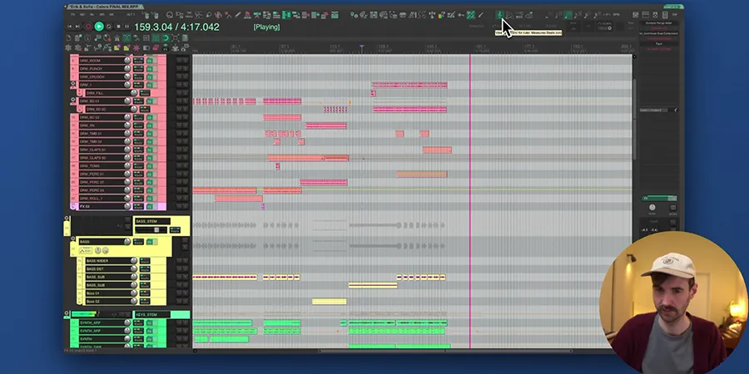The width and height of the screenshot is (749, 374).
Task: Click the corner-brackets zoom-to-fit icon in toolbar
Action: pos(176,38)
